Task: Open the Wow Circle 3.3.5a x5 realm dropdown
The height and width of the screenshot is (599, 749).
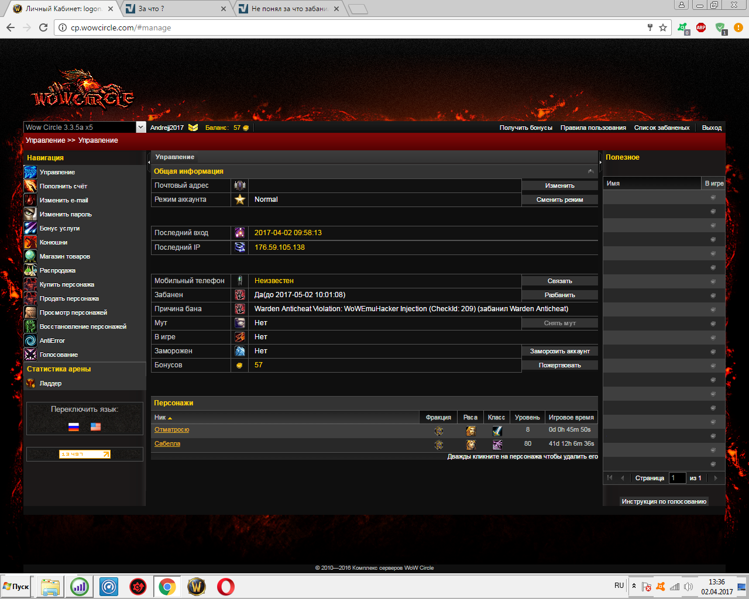Action: [140, 127]
